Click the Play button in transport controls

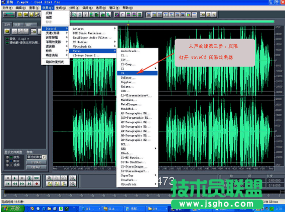click(15, 178)
